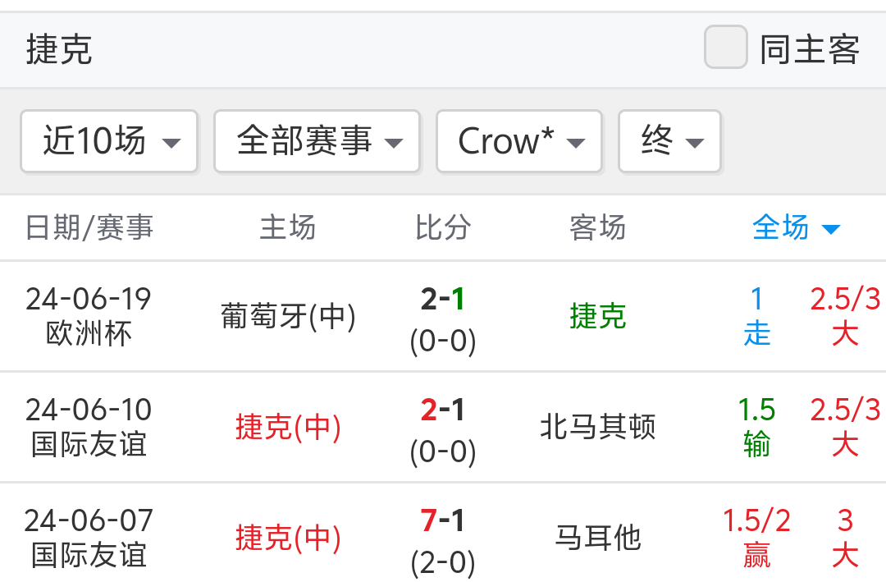
Task: Switch the 全场 column selector
Action: click(781, 227)
